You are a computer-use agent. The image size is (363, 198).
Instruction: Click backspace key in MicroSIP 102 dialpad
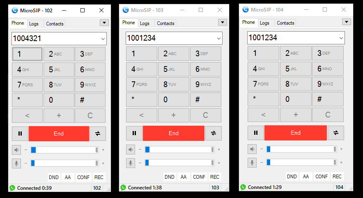(28, 115)
